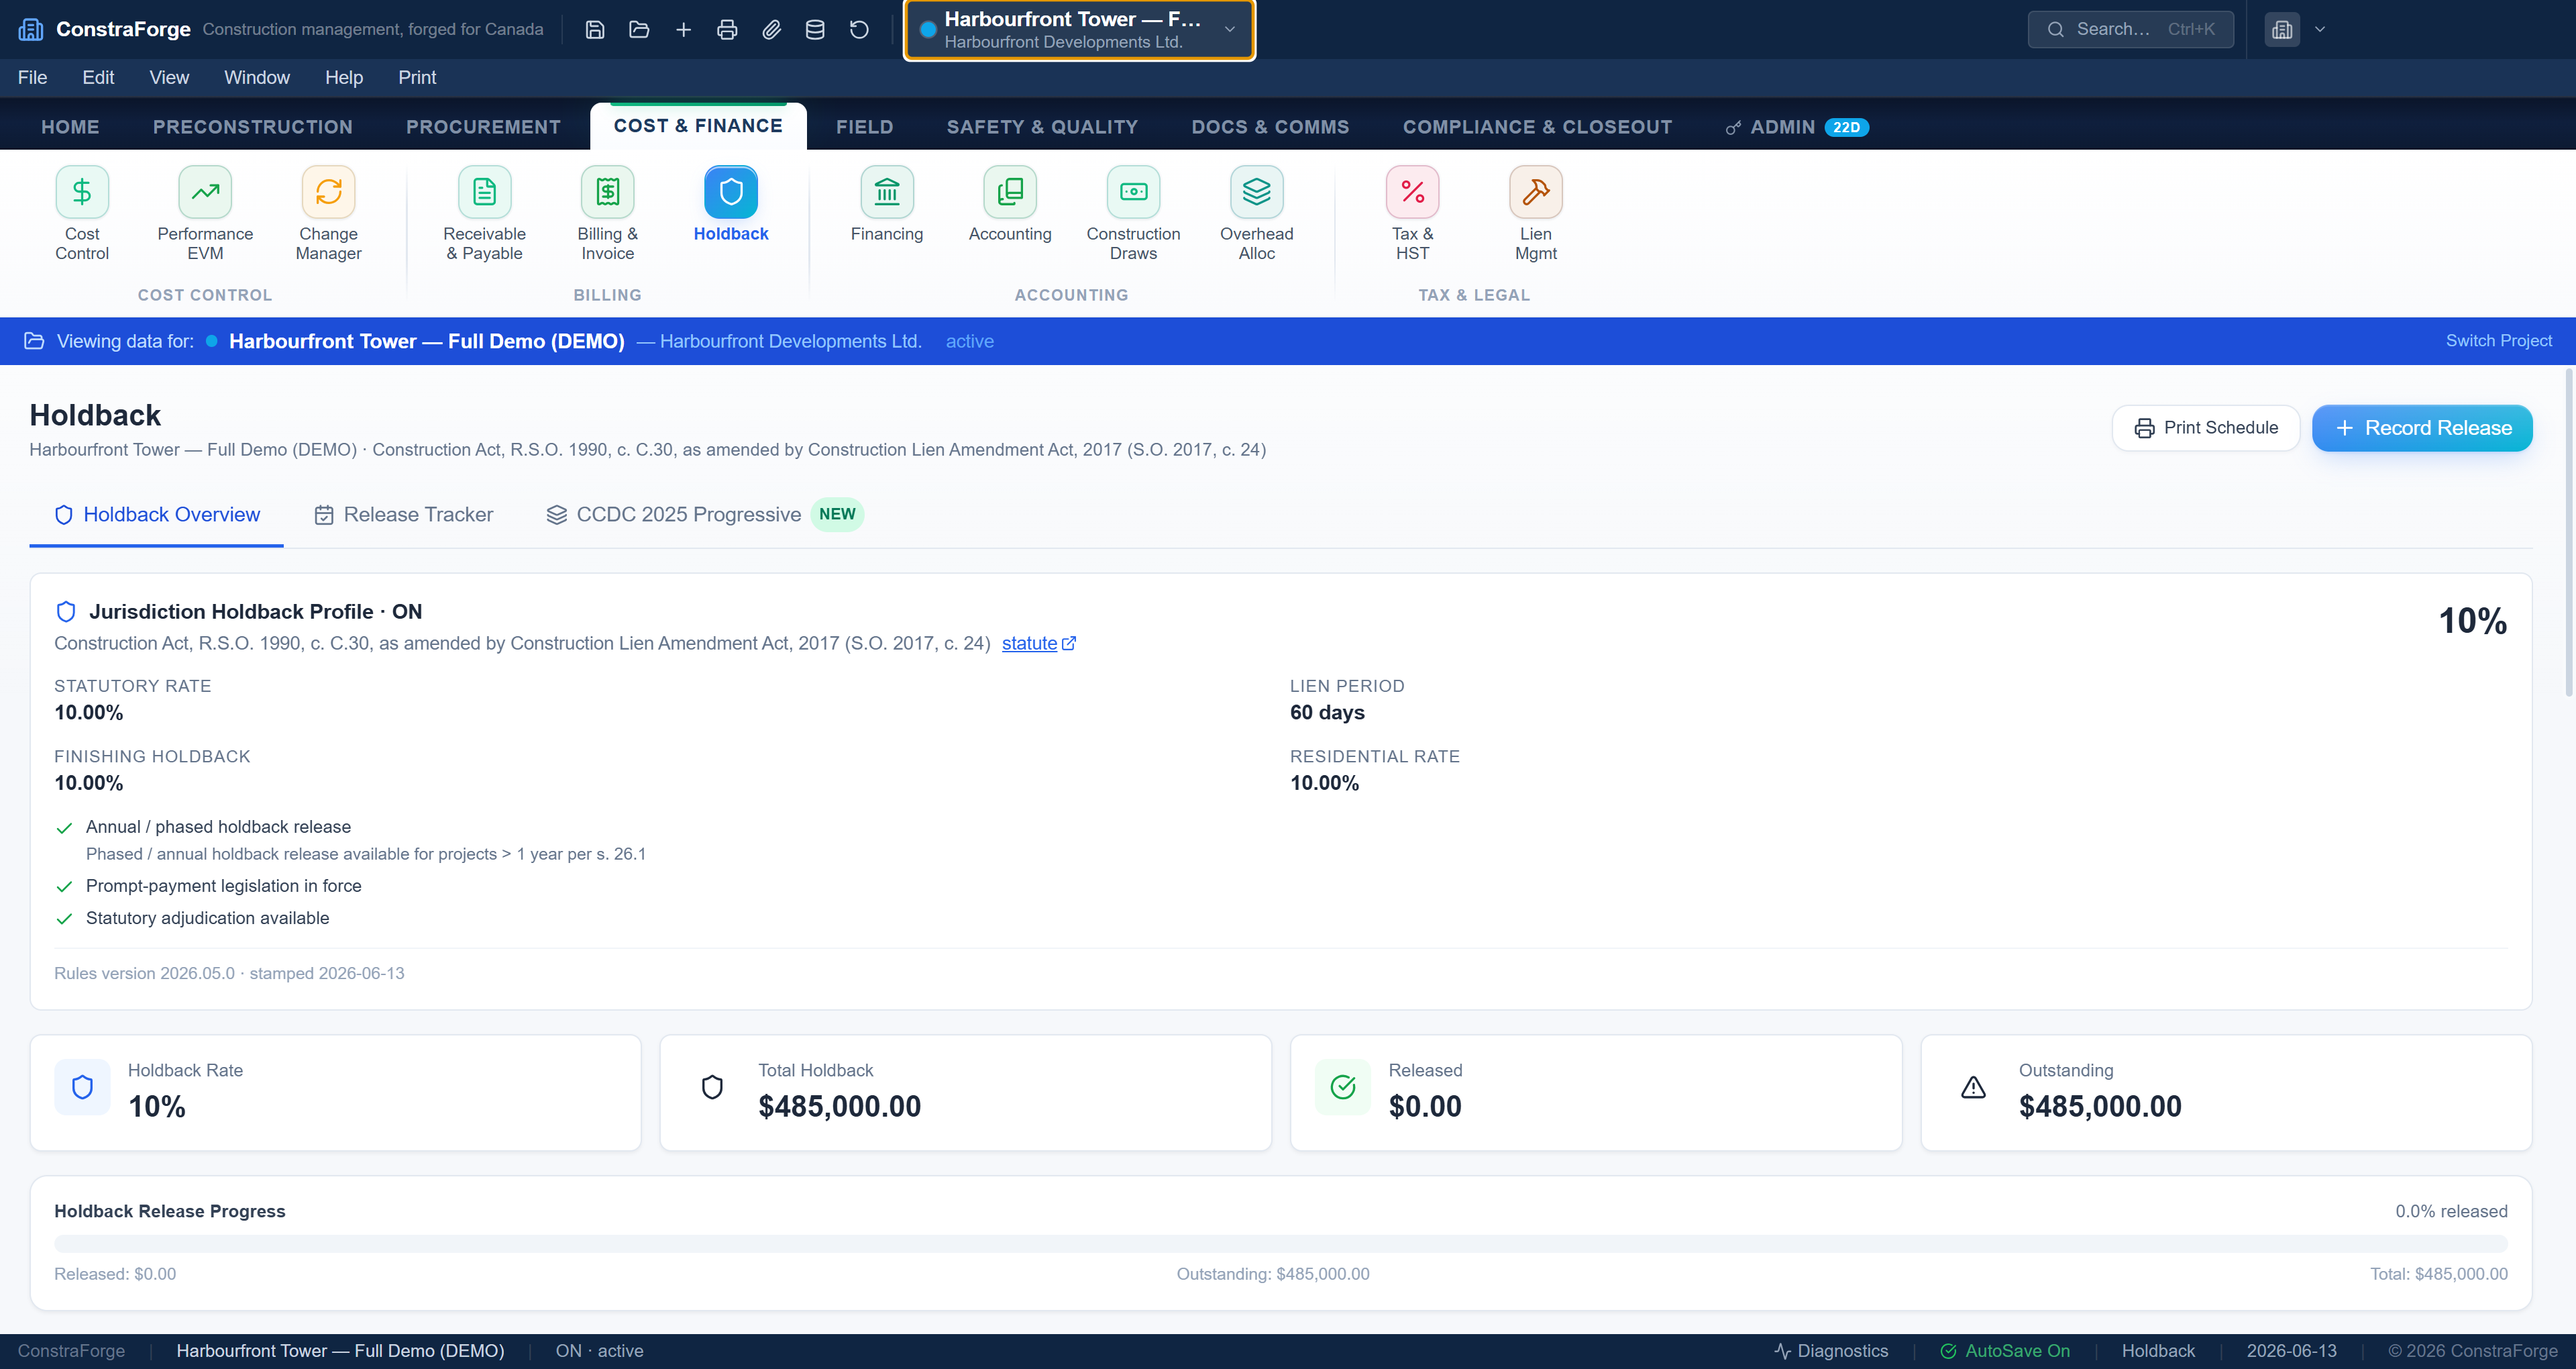Open the statute external link

click(1038, 644)
